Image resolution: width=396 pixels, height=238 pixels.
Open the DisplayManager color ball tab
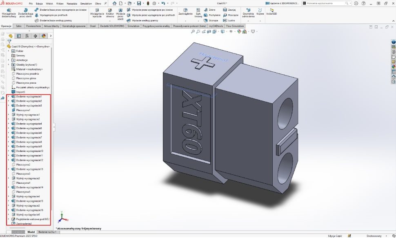(x=44, y=36)
